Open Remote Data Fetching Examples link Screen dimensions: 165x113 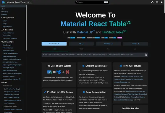[x=12, y=73]
